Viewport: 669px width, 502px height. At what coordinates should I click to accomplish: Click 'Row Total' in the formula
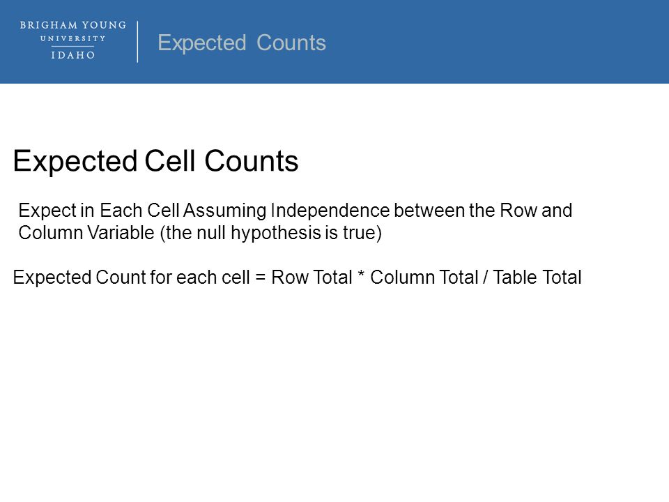pyautogui.click(x=312, y=277)
